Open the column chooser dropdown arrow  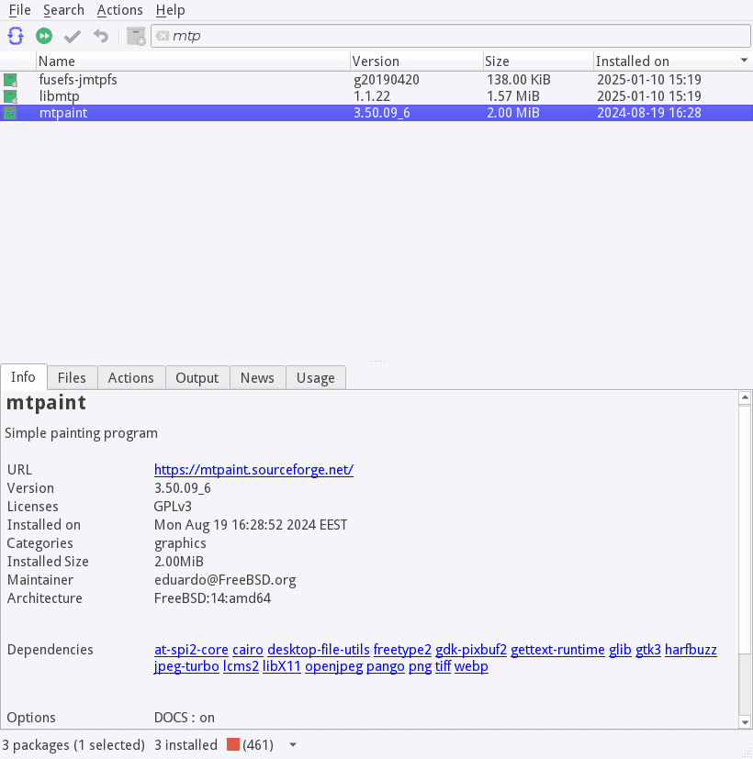(745, 60)
